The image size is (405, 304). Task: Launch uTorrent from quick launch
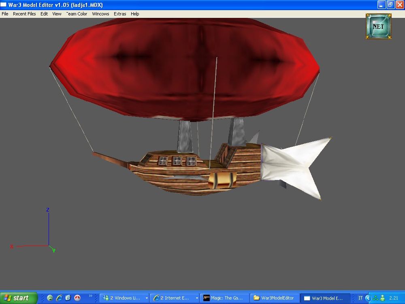tap(50, 298)
